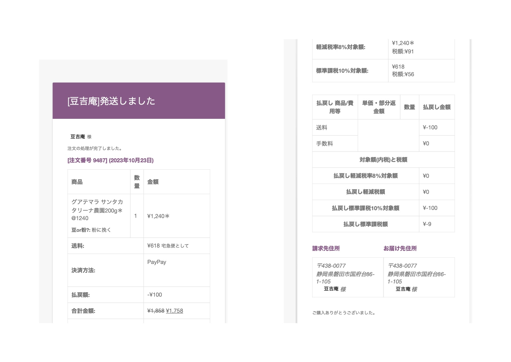Click '払戻し標準課税額' row label

pyautogui.click(x=366, y=224)
